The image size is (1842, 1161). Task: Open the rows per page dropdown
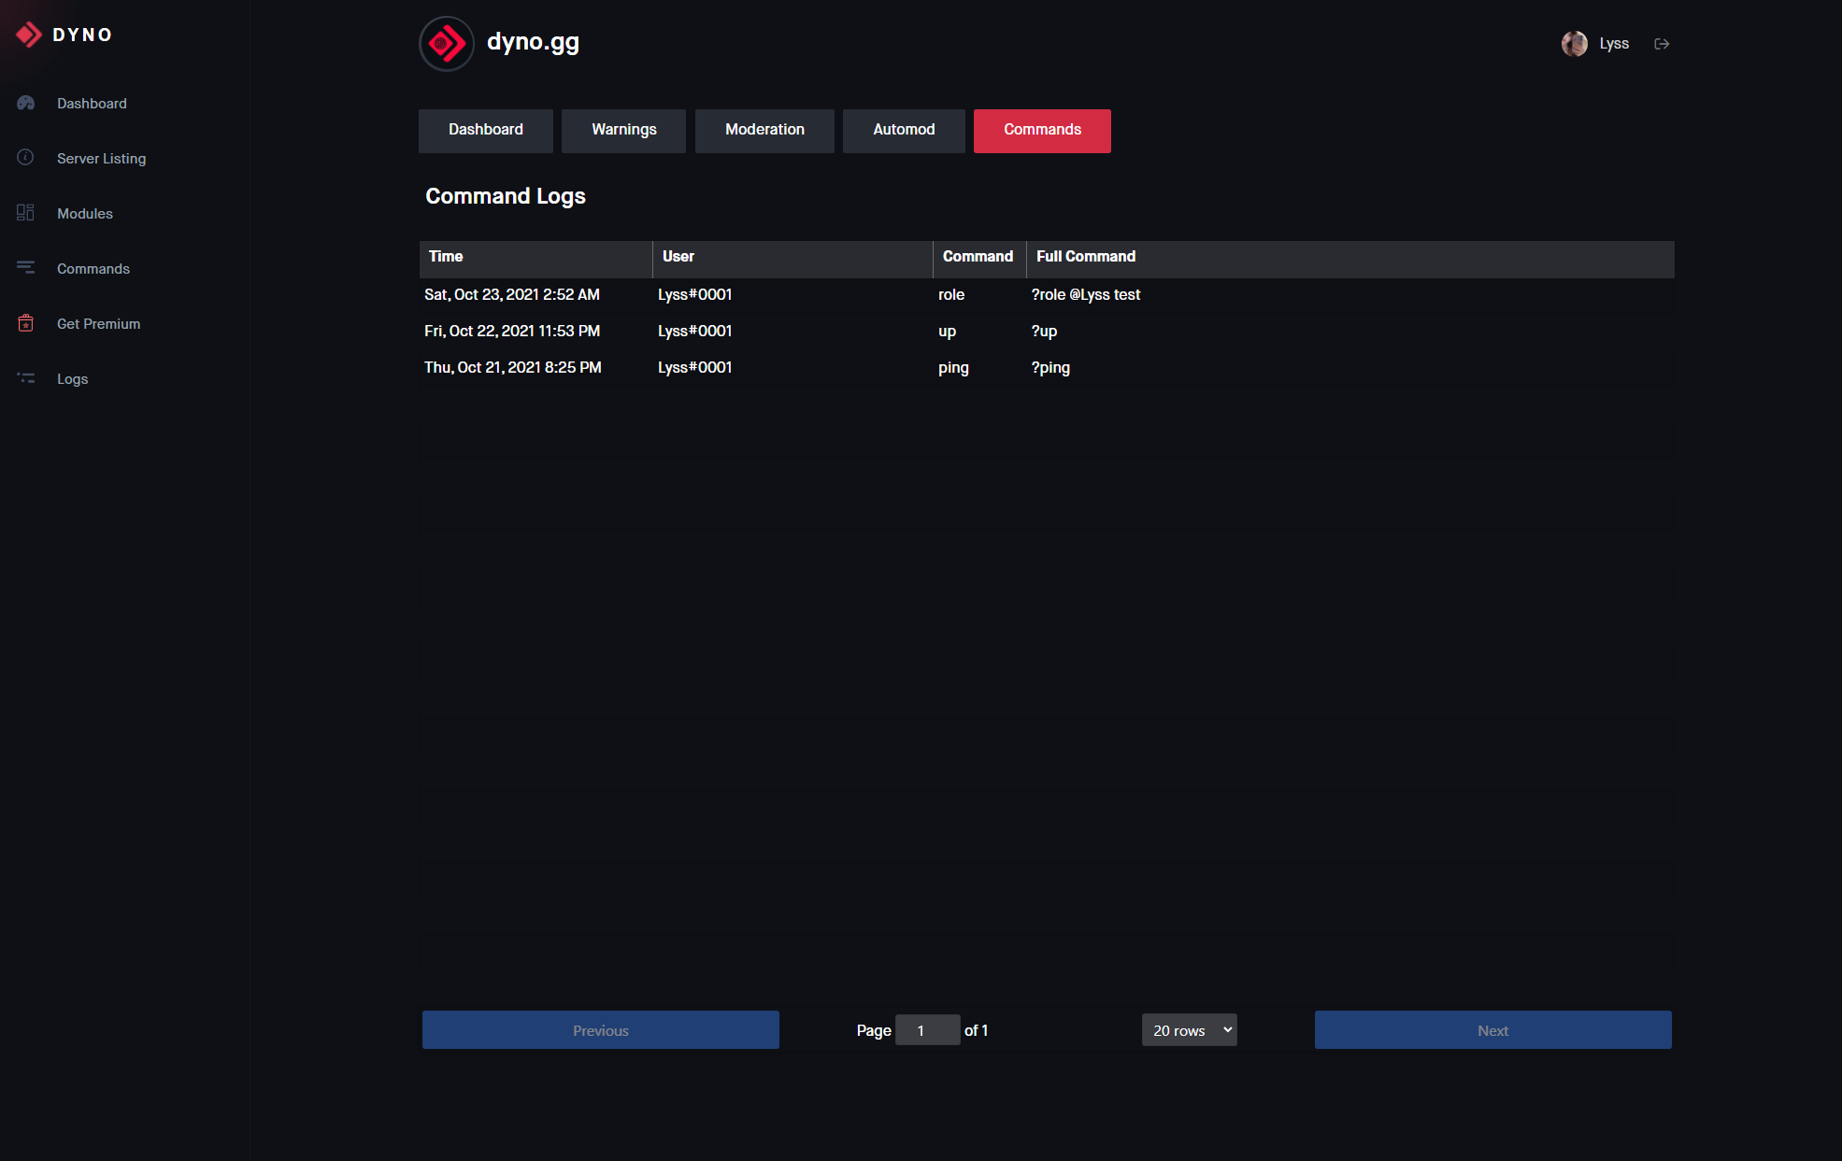click(1188, 1028)
